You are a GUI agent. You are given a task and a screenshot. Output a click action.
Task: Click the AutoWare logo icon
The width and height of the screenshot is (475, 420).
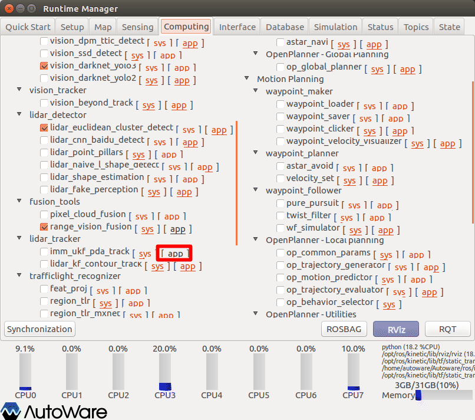click(11, 411)
